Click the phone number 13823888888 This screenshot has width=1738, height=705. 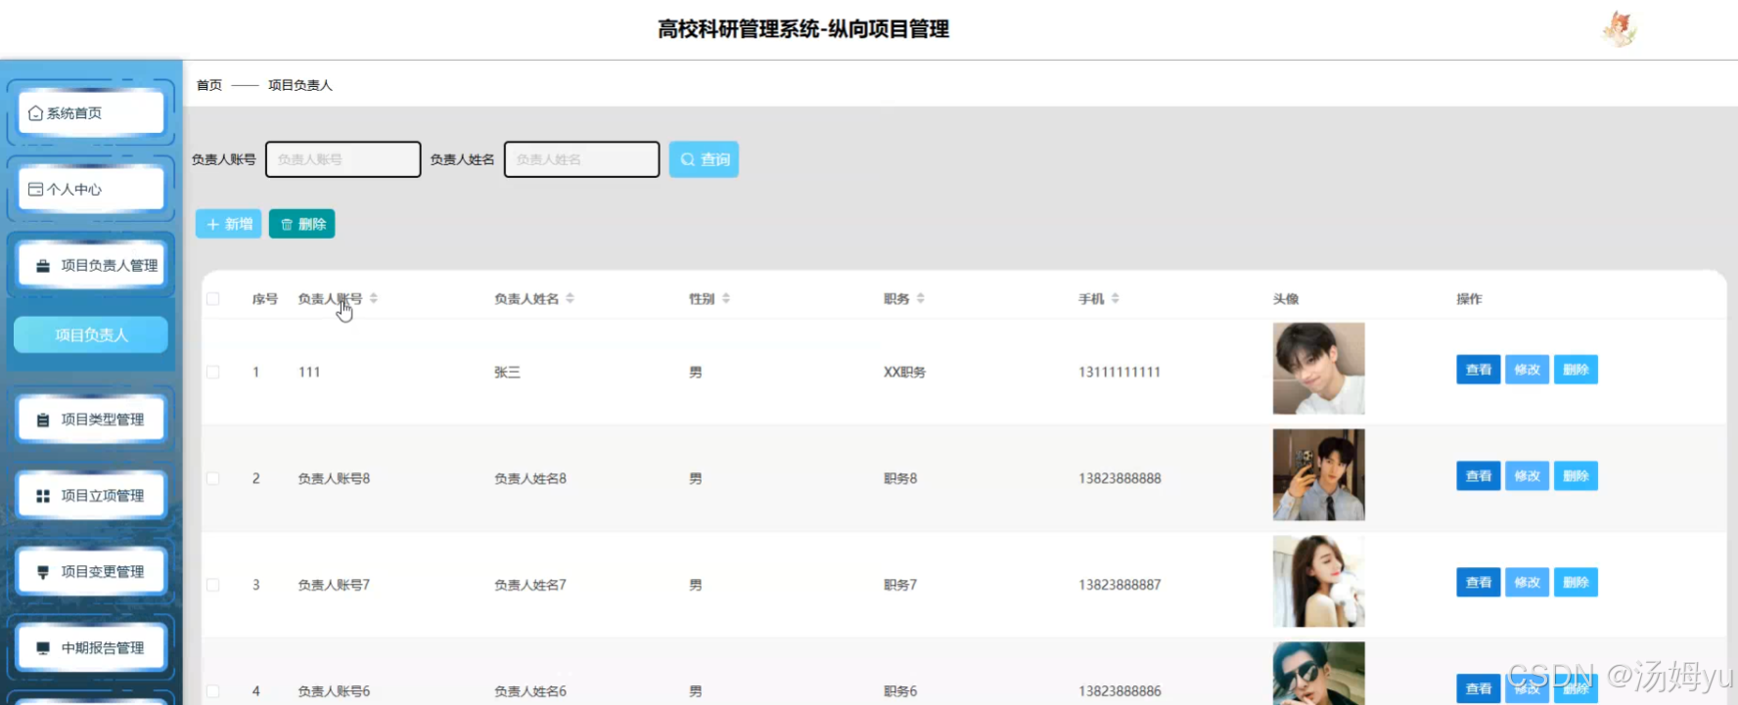tap(1120, 479)
